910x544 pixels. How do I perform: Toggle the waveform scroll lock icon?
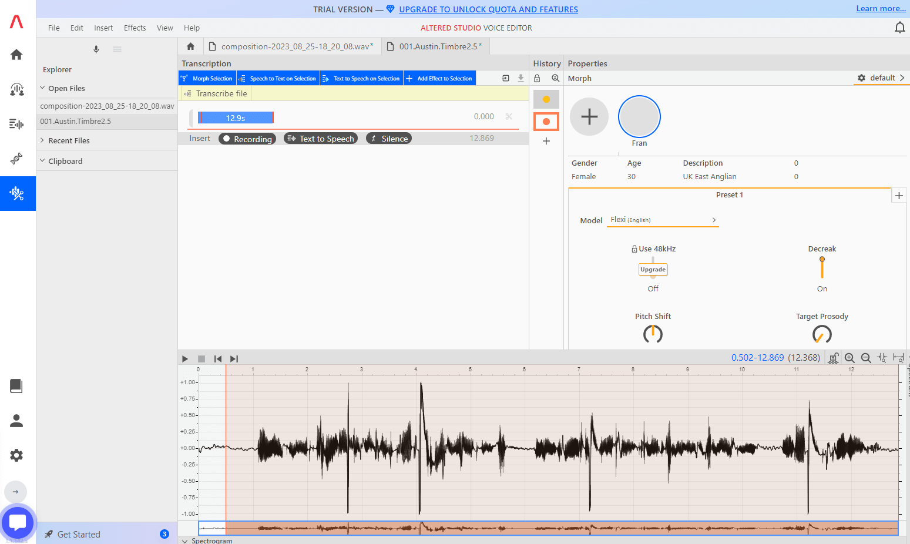(x=833, y=358)
